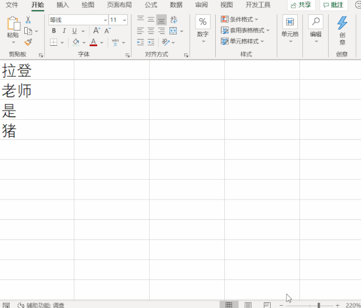Click zoom out minus button
The image size is (361, 308).
[281, 306]
